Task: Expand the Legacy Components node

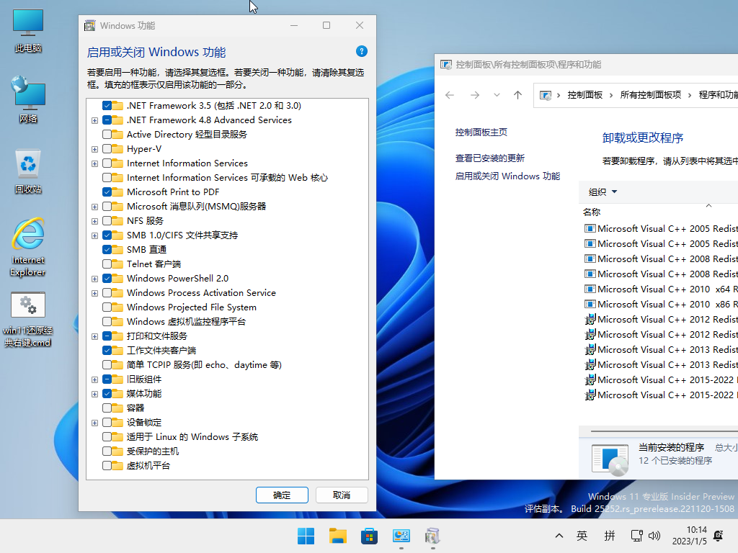Action: click(94, 379)
